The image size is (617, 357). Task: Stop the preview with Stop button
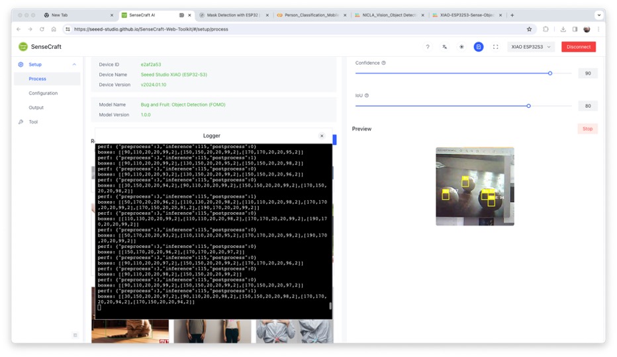click(587, 129)
